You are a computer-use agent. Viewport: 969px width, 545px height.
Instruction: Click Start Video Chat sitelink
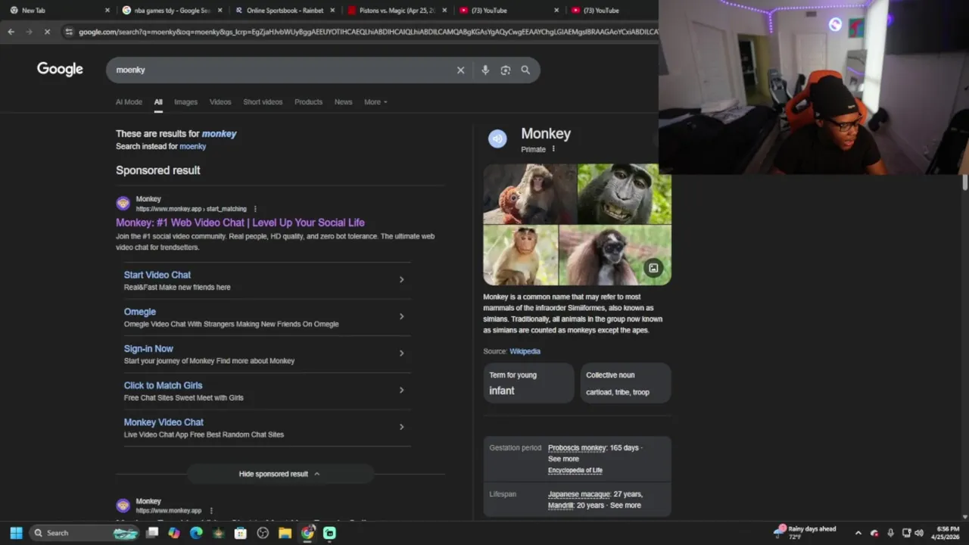tap(157, 275)
